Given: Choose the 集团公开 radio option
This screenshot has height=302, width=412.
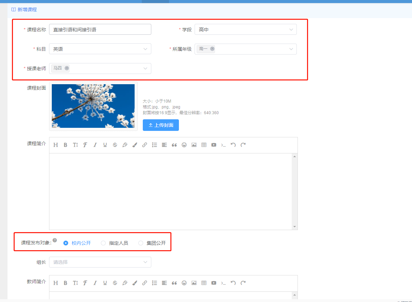Looking at the screenshot, I should point(141,243).
